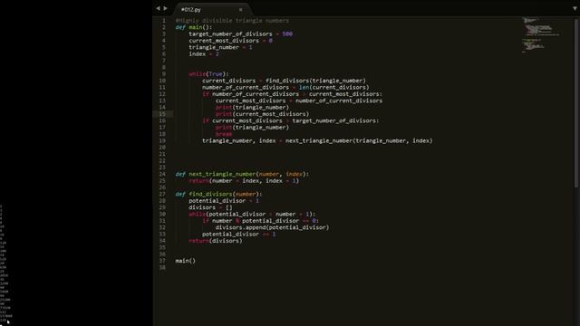This screenshot has width=580, height=326.
Task: Click the 'while(True):' statement
Action: 208,74
